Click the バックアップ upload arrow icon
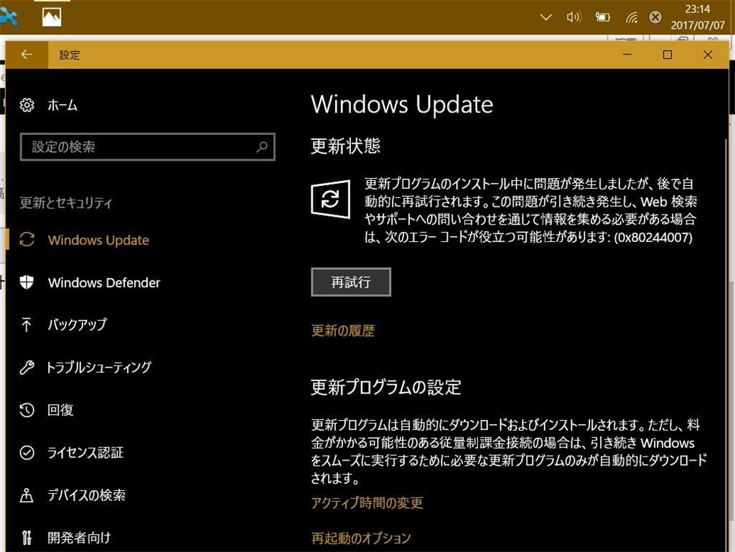This screenshot has width=735, height=552. (x=27, y=324)
